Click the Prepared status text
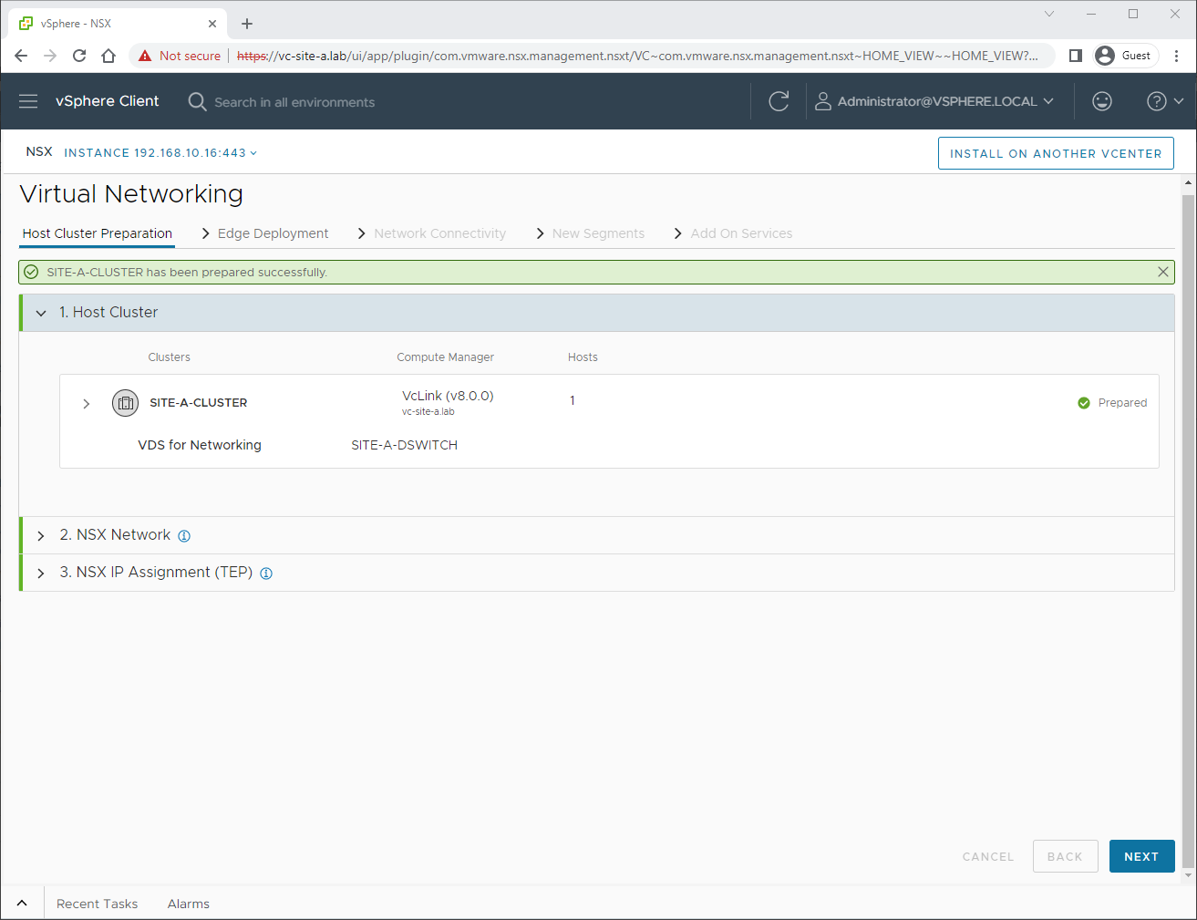Viewport: 1197px width, 920px height. pyautogui.click(x=1122, y=403)
